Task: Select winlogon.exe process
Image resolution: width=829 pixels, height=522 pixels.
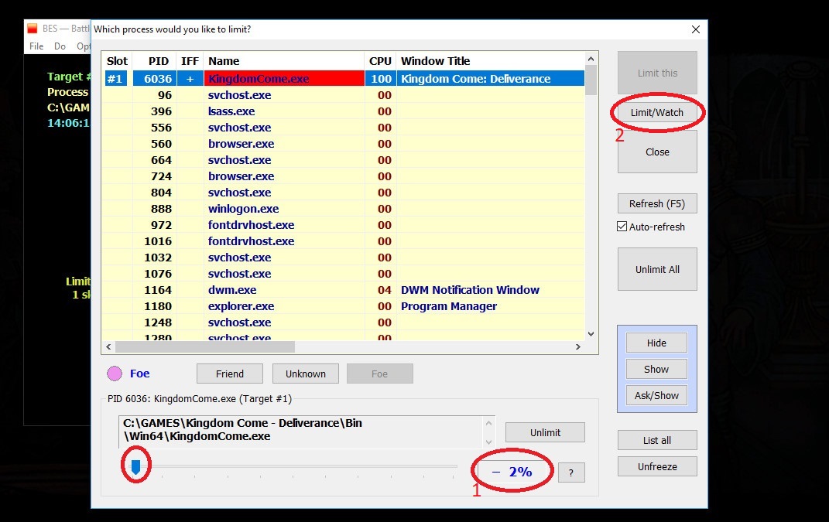Action: pyautogui.click(x=344, y=209)
